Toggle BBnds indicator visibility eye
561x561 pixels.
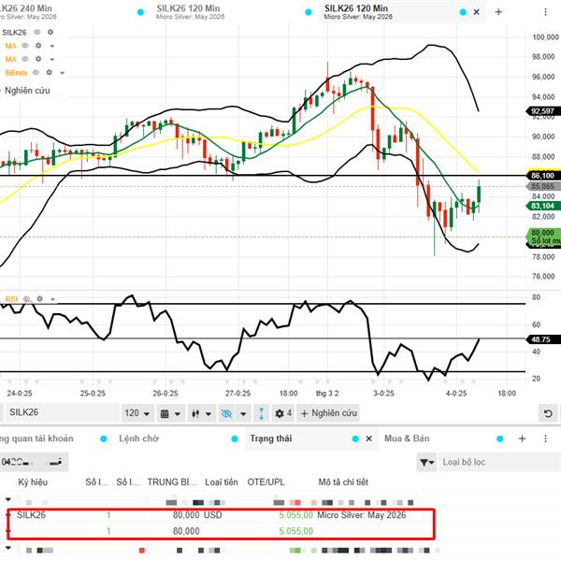(37, 72)
